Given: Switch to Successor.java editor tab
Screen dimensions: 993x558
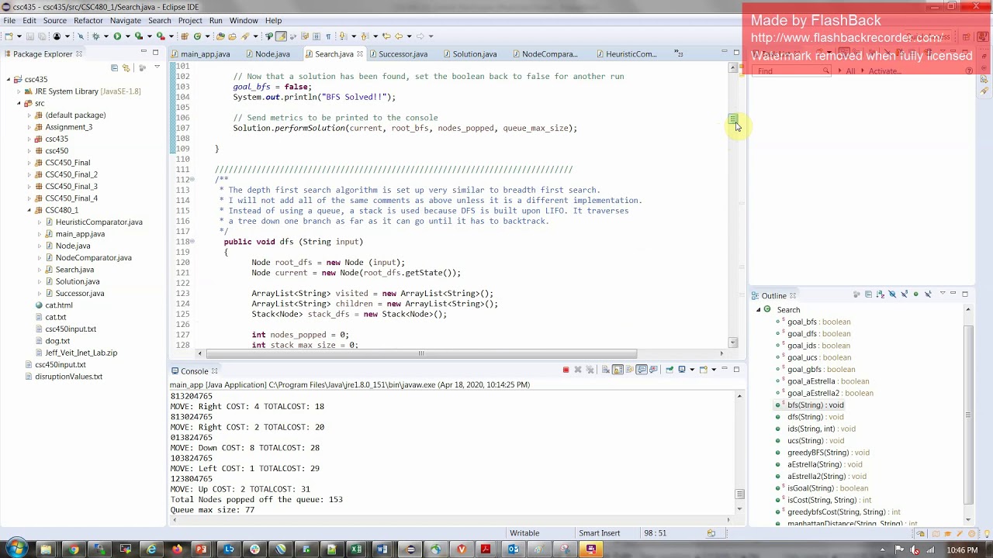Looking at the screenshot, I should [403, 53].
